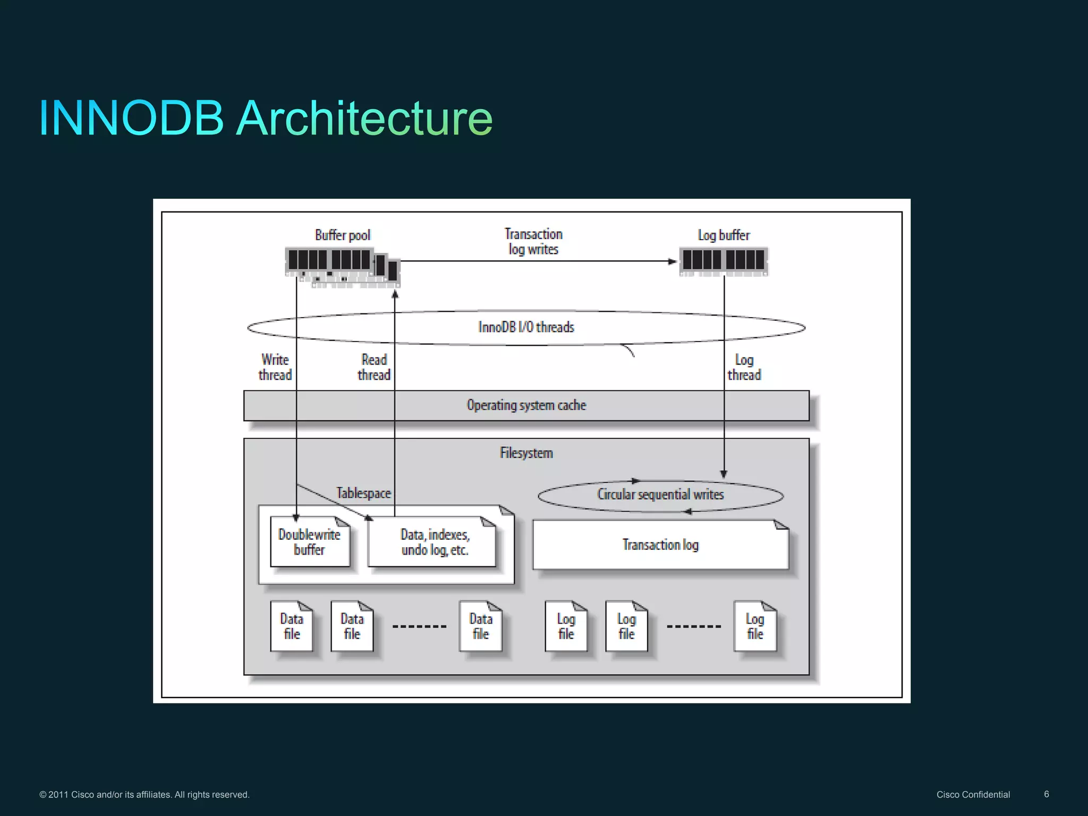Click the INNODB Architecture slide title
This screenshot has width=1088, height=816.
point(266,118)
